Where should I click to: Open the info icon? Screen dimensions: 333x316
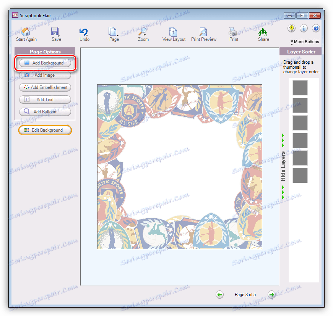[x=304, y=28]
